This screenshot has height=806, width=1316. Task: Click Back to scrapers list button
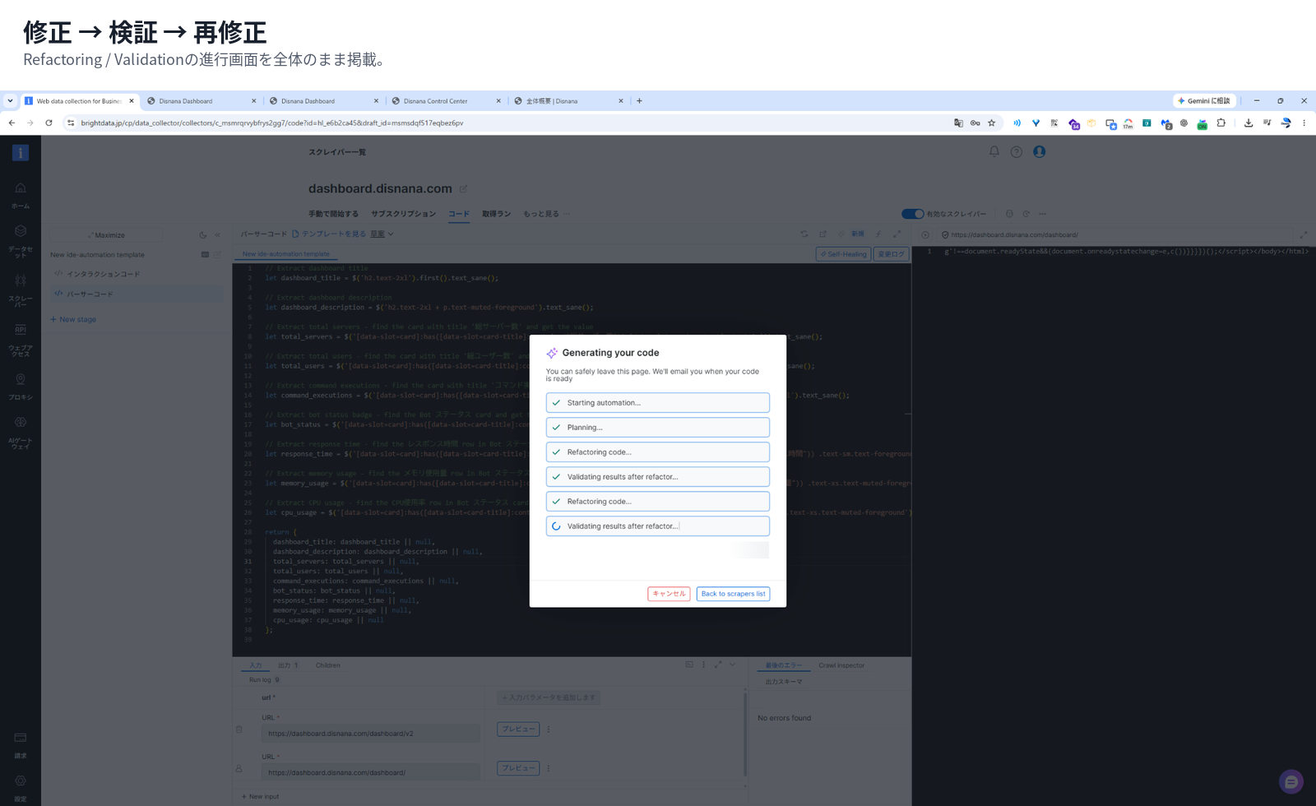tap(733, 594)
